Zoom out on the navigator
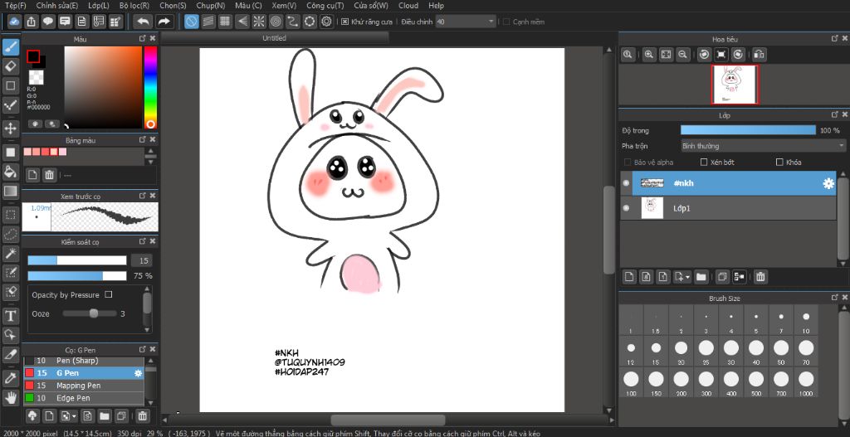The height and width of the screenshot is (437, 850). tap(683, 54)
